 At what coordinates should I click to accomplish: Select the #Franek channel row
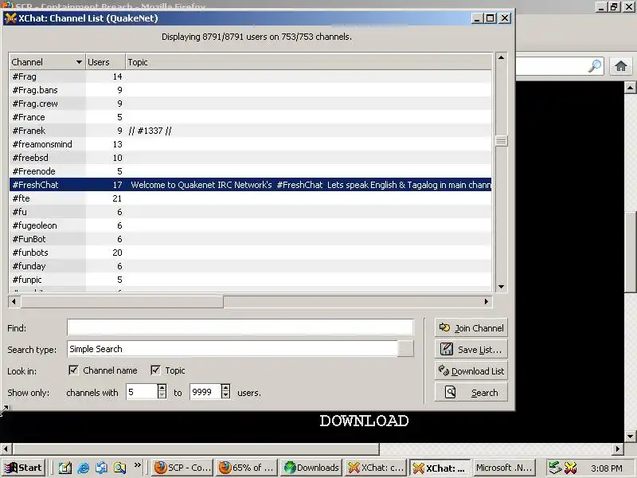(x=250, y=131)
